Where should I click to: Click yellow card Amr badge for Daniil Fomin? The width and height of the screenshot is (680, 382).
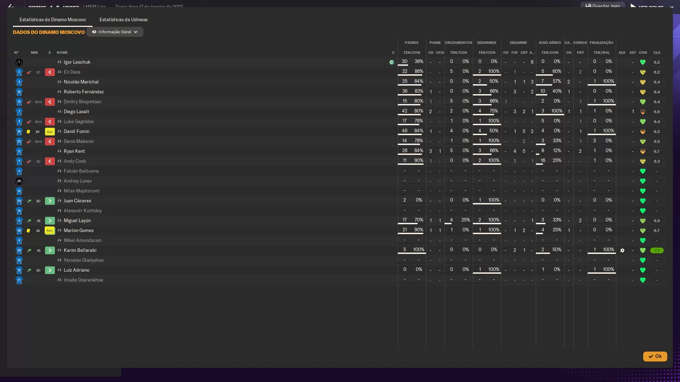coord(50,132)
